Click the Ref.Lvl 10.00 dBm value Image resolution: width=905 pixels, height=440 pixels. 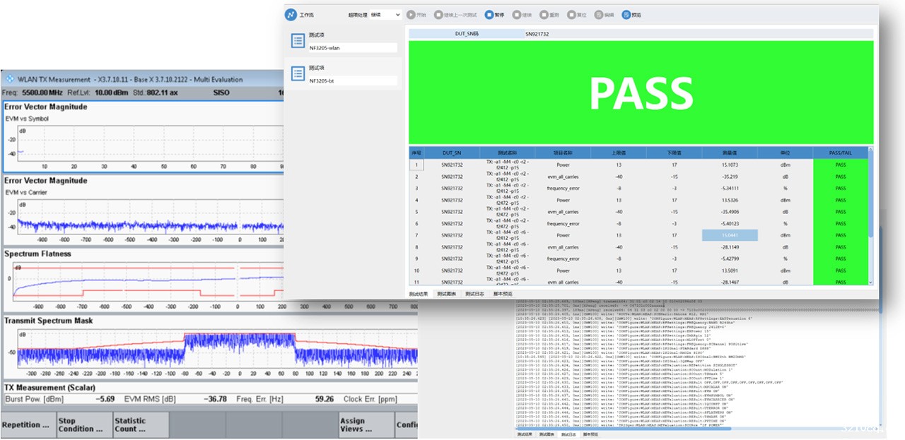pos(112,93)
